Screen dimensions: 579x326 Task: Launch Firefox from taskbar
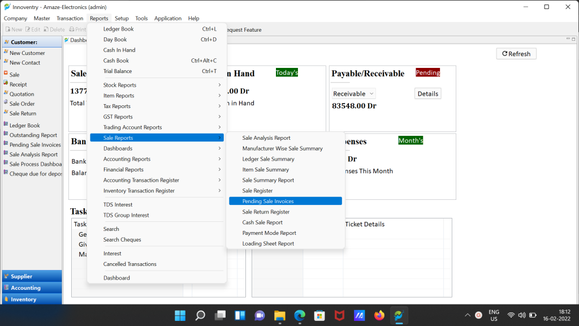tap(379, 315)
